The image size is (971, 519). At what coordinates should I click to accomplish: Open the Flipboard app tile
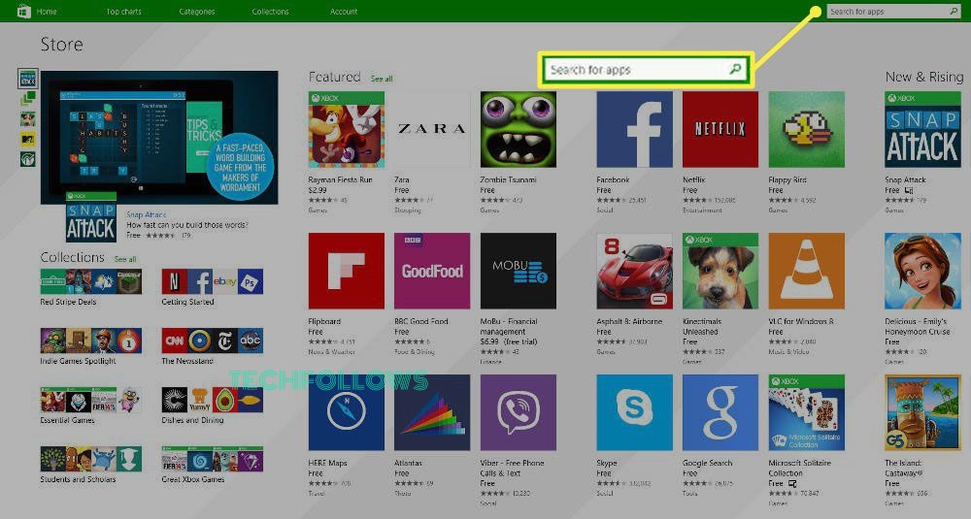pos(347,271)
